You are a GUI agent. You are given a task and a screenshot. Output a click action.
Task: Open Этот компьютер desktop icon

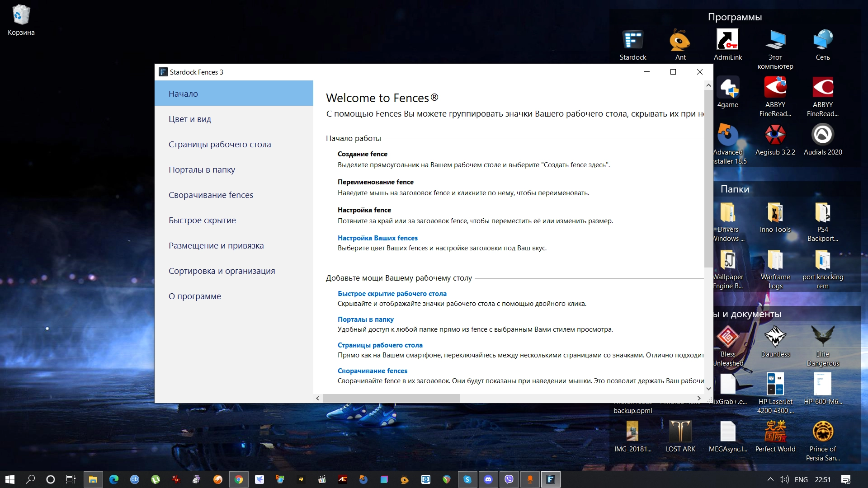[775, 49]
